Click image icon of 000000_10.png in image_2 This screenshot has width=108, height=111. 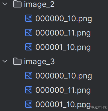(29, 18)
